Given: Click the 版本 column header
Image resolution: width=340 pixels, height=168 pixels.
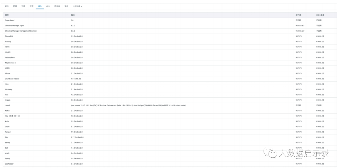Looking at the screenshot, I should [73, 15].
